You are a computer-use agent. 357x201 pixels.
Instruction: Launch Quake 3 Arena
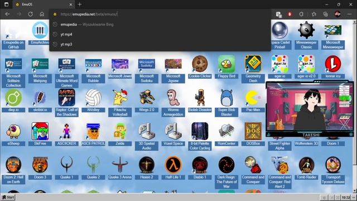(120, 168)
